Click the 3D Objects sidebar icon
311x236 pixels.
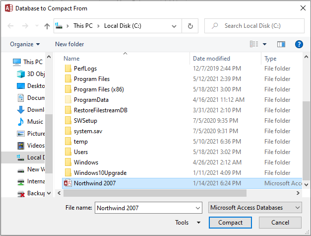pyautogui.click(x=21, y=74)
